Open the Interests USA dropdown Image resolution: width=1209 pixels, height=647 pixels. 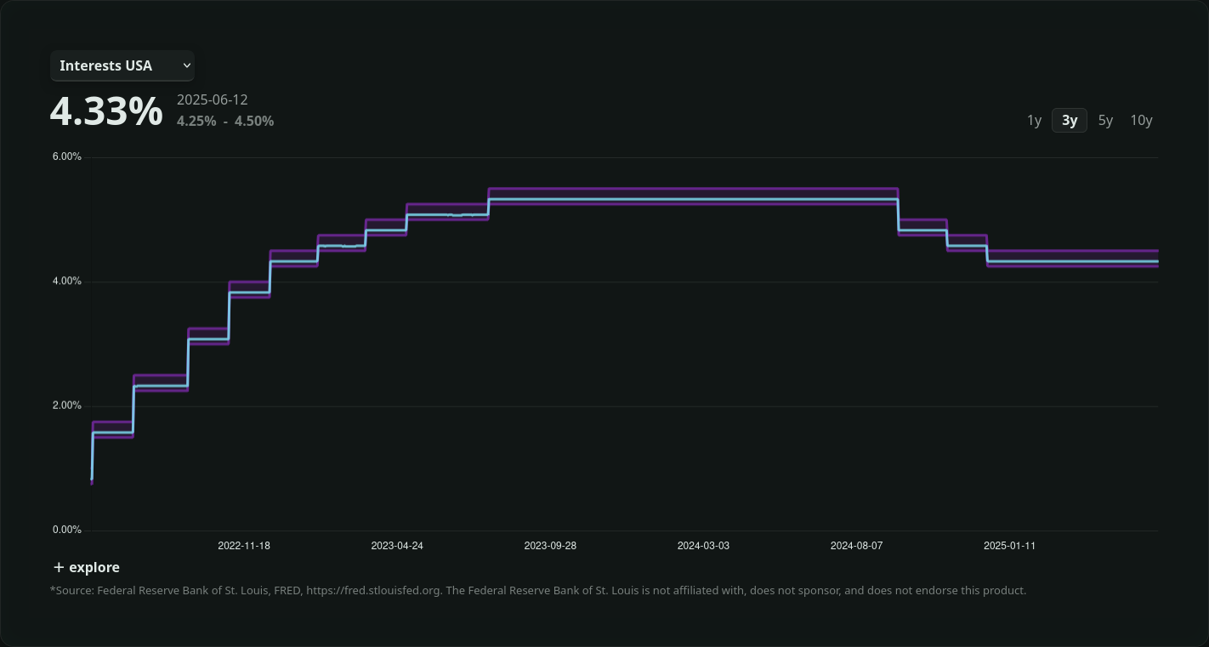[x=122, y=65]
